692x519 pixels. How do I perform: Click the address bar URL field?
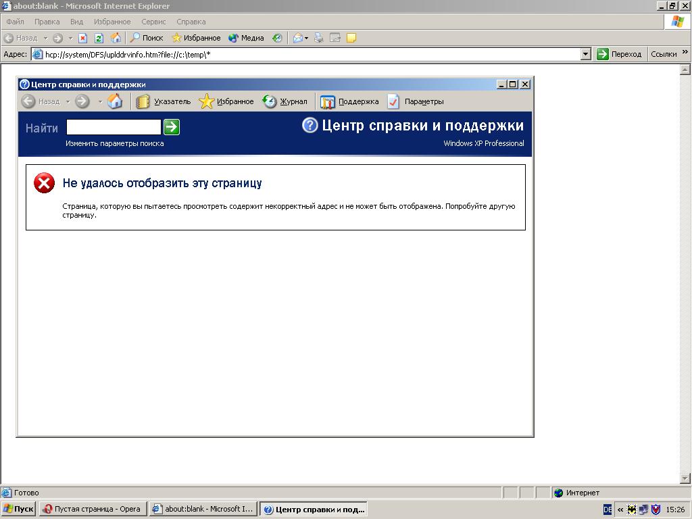(x=312, y=54)
